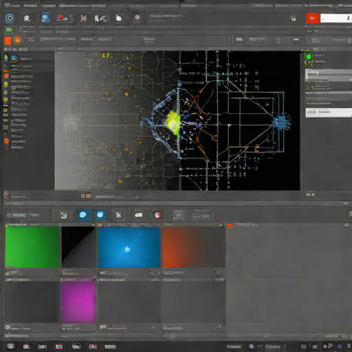Image resolution: width=352 pixels, height=352 pixels.
Task: Click the blue ring lens icon in top toolbar
Action: (x=10, y=18)
